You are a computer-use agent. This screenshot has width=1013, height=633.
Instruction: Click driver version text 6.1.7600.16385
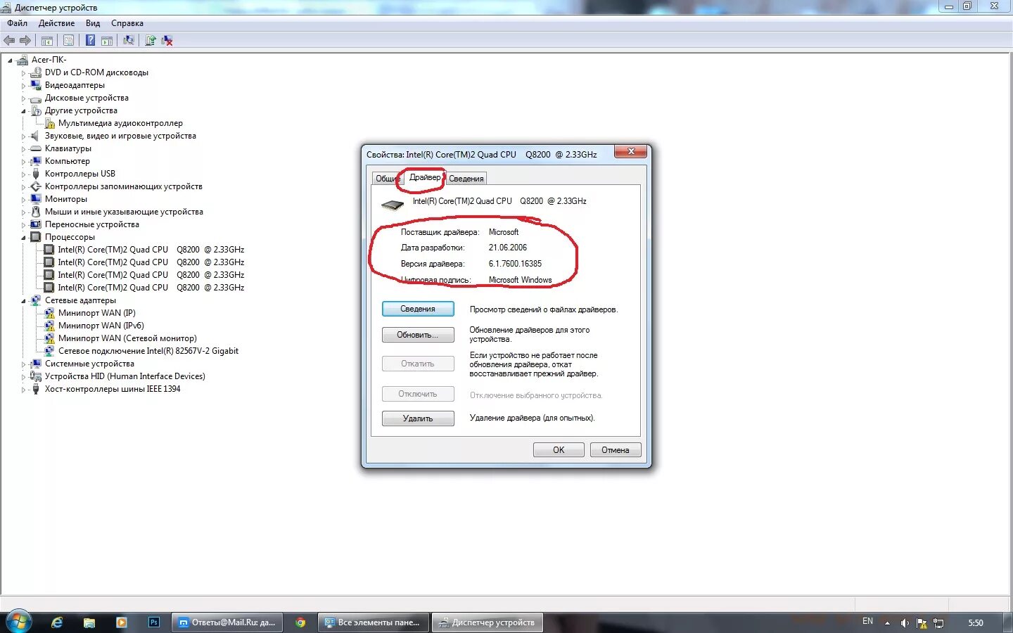tap(515, 264)
